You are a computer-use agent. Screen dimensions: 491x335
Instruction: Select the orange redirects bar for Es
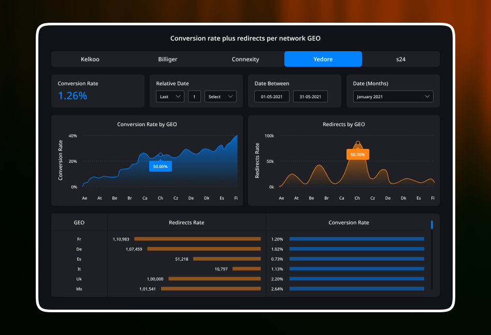(x=227, y=259)
